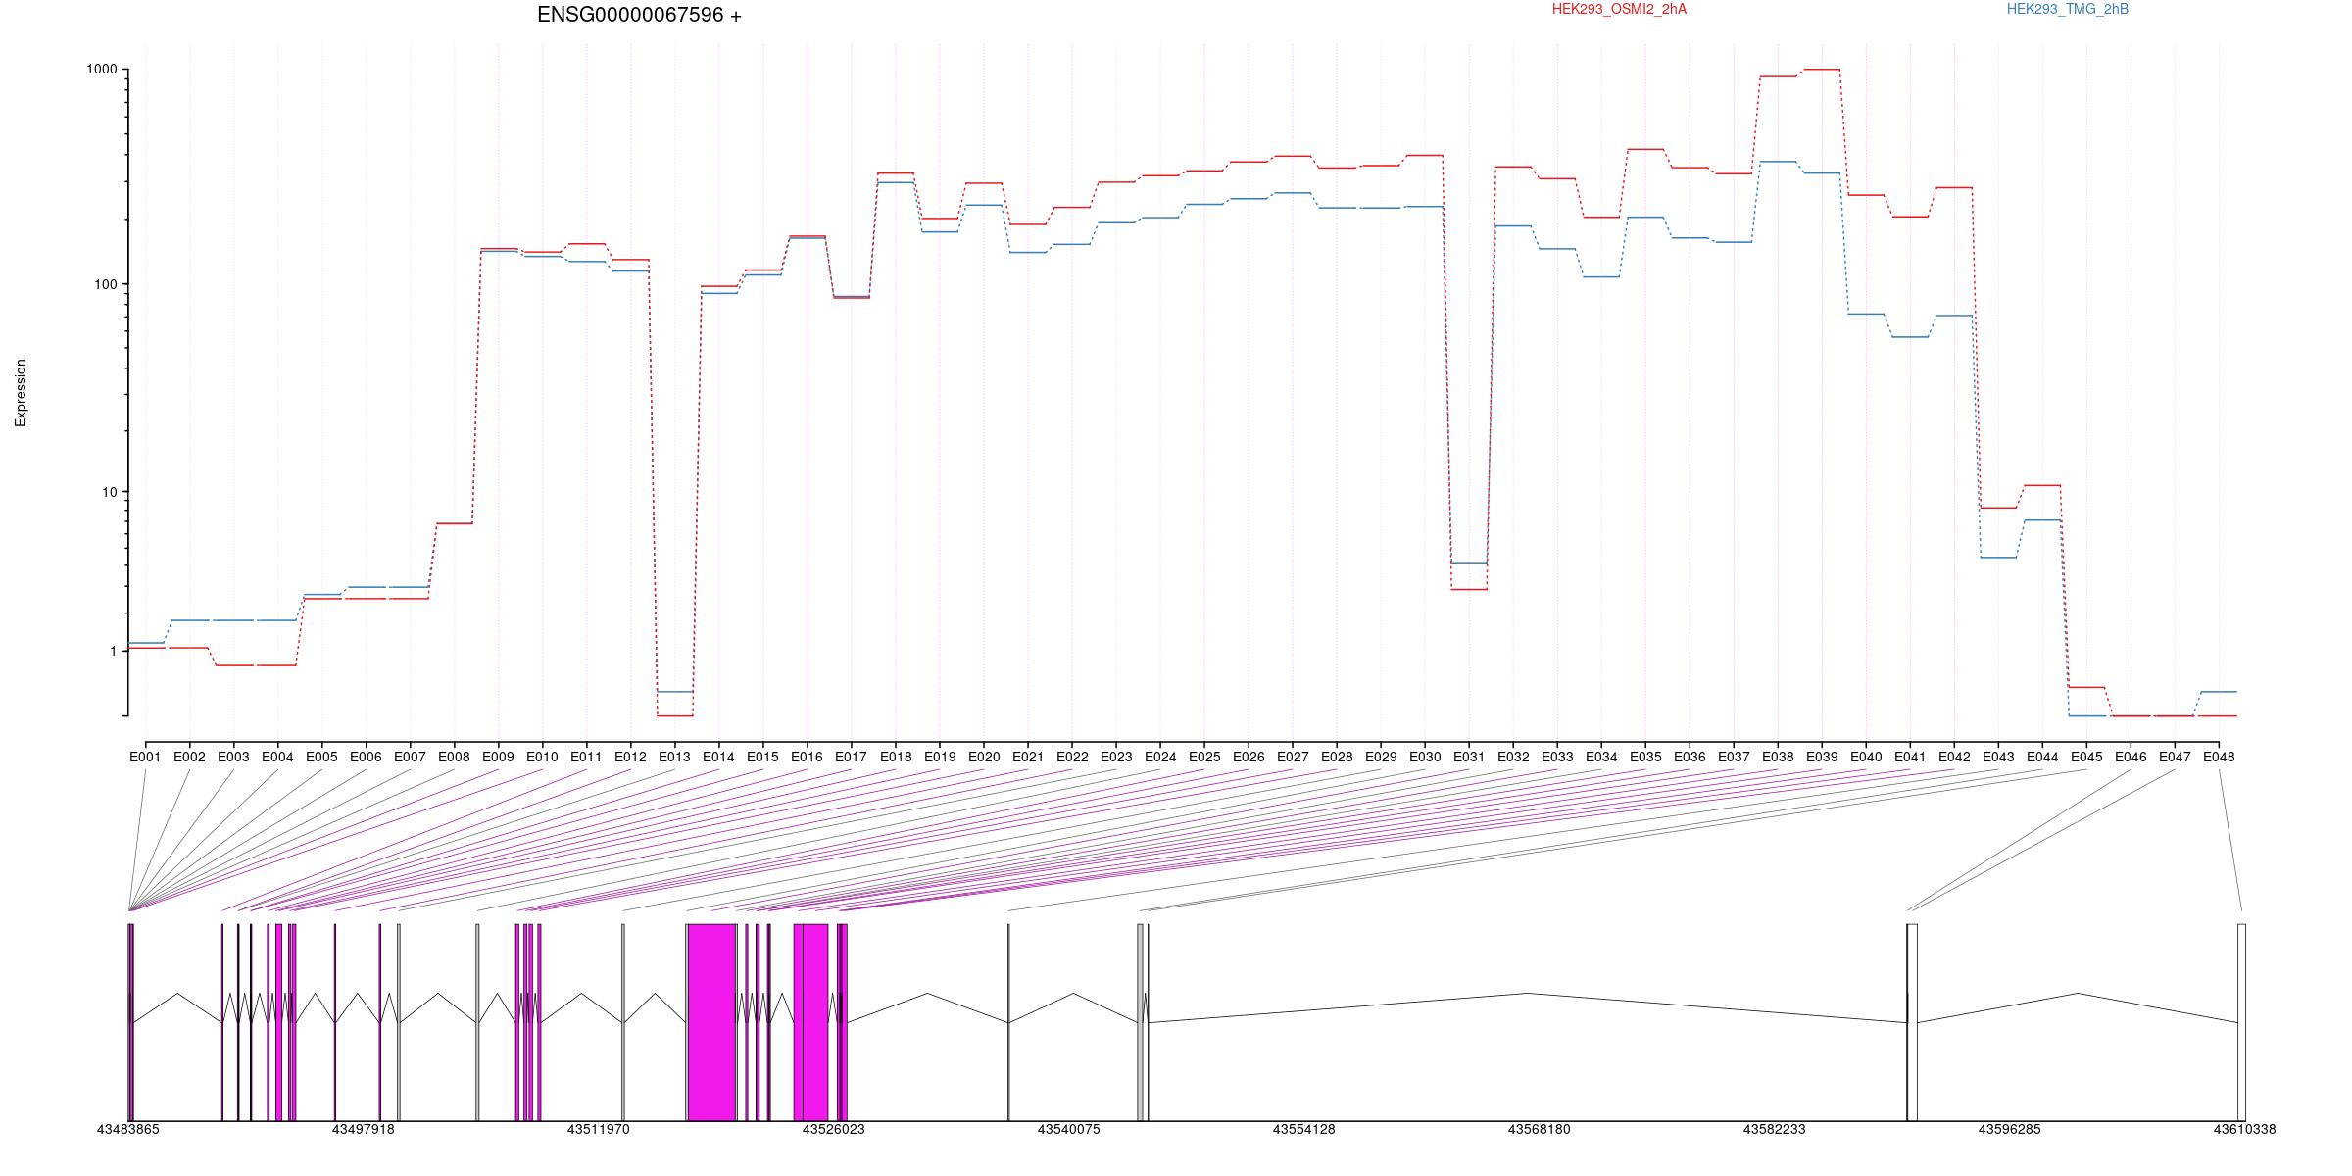Select exon bin label E025
This screenshot has width=2352, height=1176.
[1204, 757]
